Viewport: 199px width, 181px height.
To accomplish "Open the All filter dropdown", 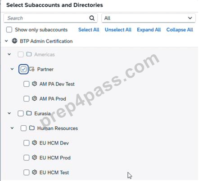I will (149, 18).
